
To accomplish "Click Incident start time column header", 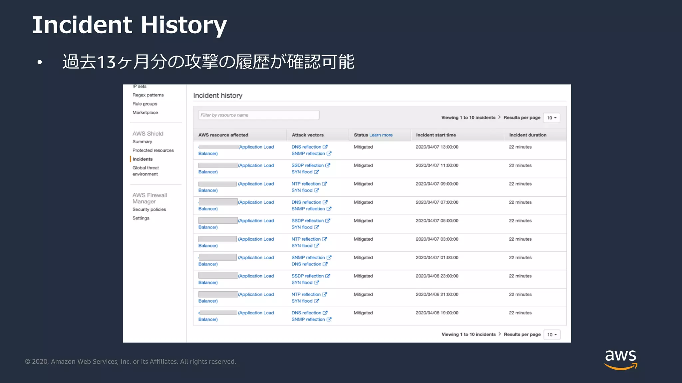I will pyautogui.click(x=436, y=135).
